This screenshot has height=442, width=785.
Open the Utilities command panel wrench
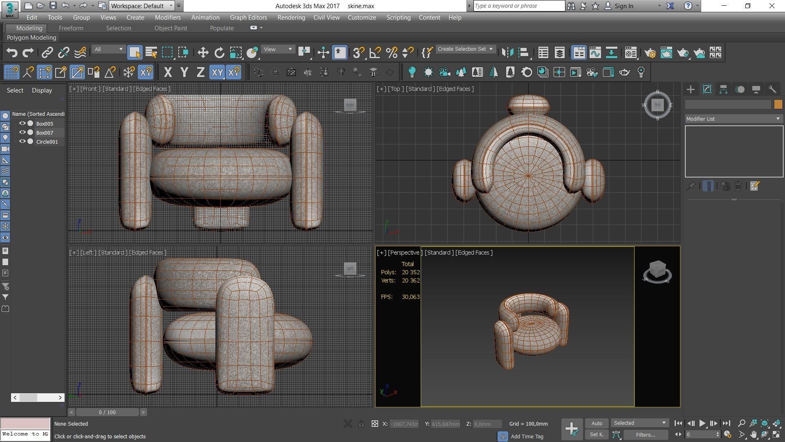pos(772,90)
